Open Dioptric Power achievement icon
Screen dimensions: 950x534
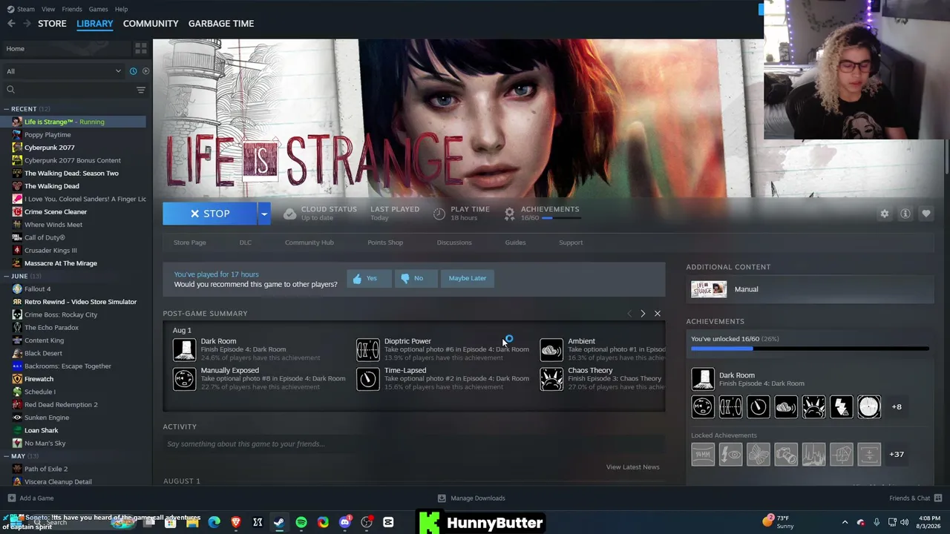pos(367,349)
